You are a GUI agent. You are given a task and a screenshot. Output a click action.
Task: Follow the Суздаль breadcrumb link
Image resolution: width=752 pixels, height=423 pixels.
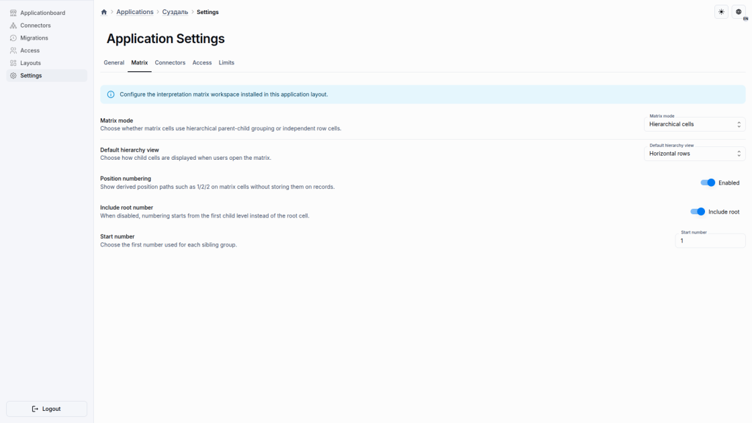pyautogui.click(x=175, y=12)
